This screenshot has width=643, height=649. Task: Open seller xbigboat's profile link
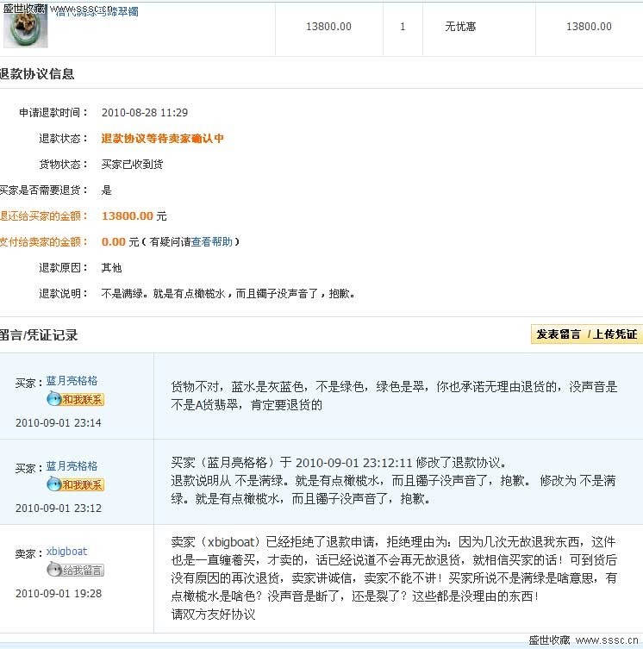[x=66, y=552]
